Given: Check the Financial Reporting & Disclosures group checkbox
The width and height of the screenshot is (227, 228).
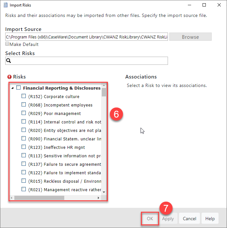Looking at the screenshot, I should pos(18,88).
